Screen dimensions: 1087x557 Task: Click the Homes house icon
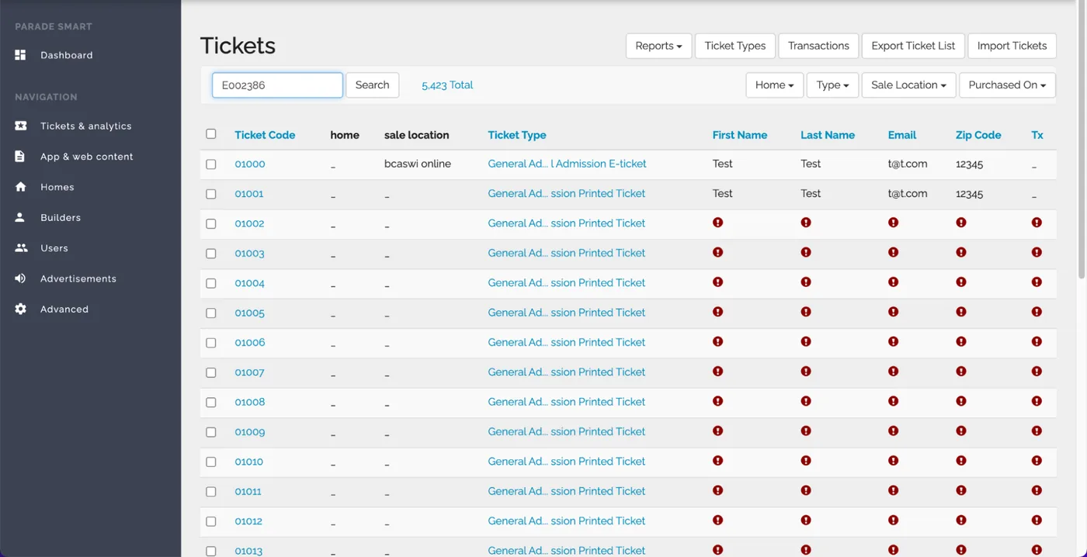(21, 187)
